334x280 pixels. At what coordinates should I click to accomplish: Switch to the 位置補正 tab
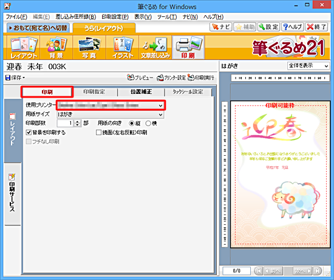coord(141,92)
